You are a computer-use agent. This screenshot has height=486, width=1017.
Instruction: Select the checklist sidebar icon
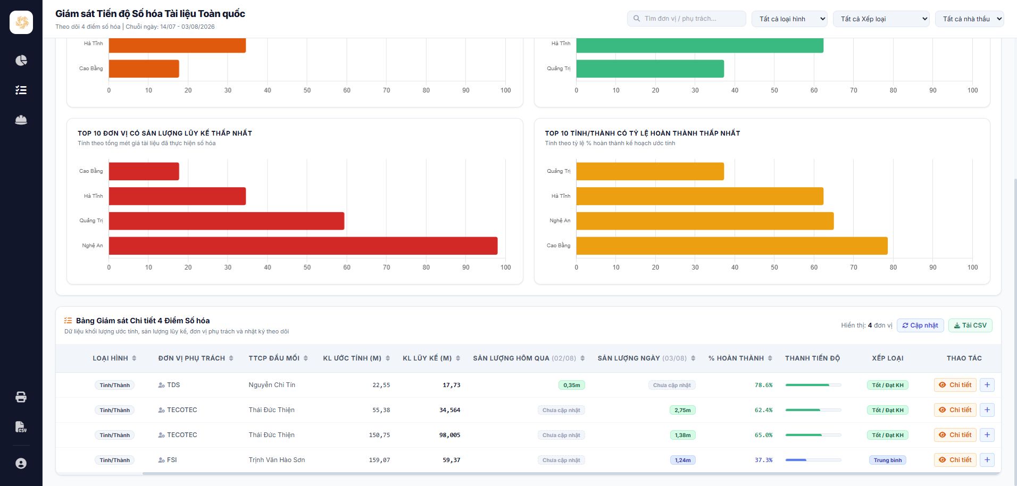click(x=21, y=90)
